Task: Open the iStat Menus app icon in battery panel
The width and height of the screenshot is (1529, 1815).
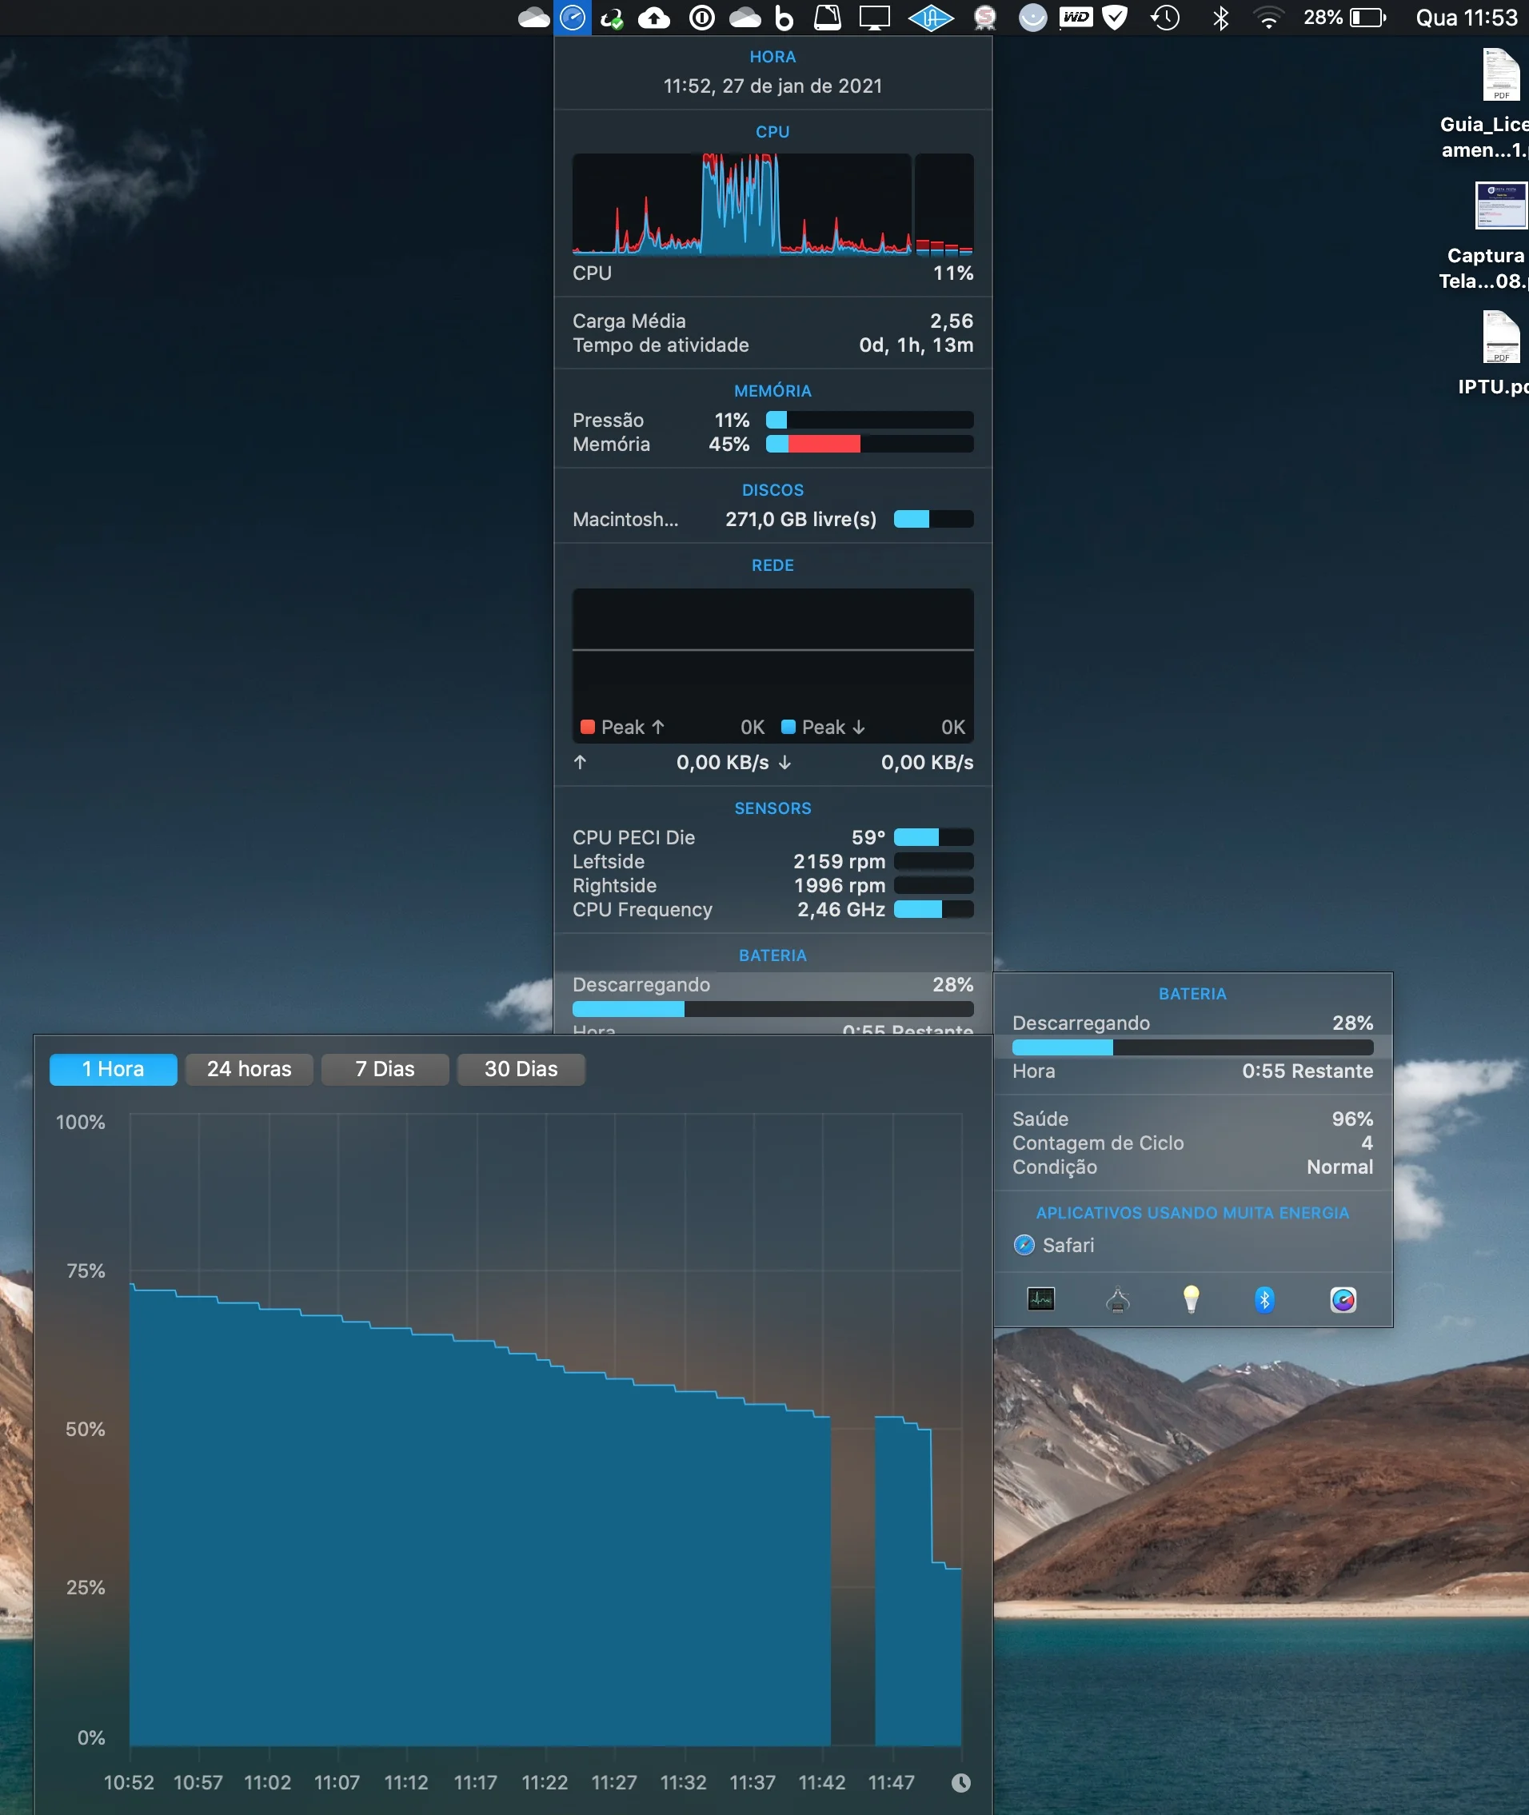Action: tap(1343, 1299)
